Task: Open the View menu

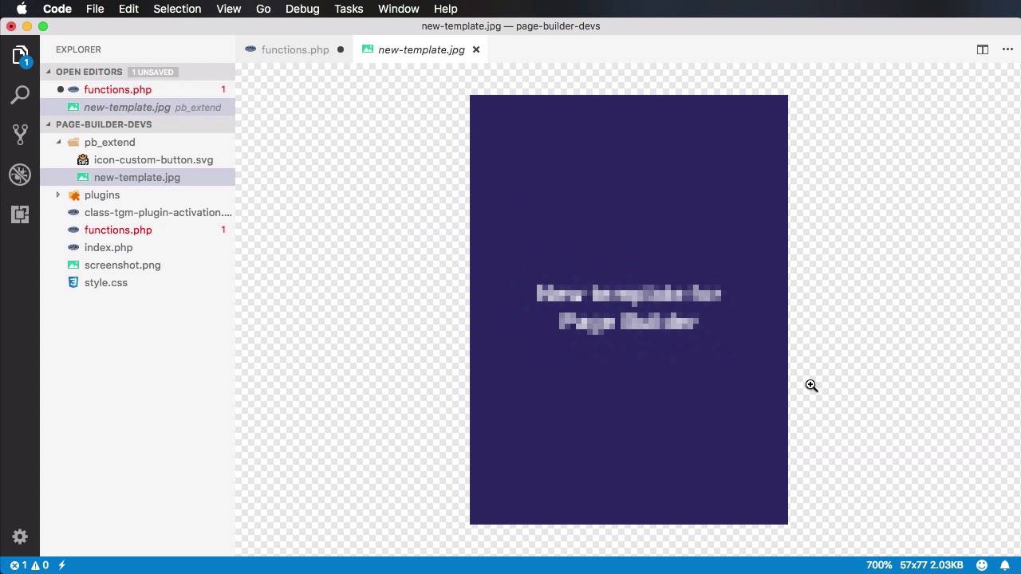Action: (228, 9)
